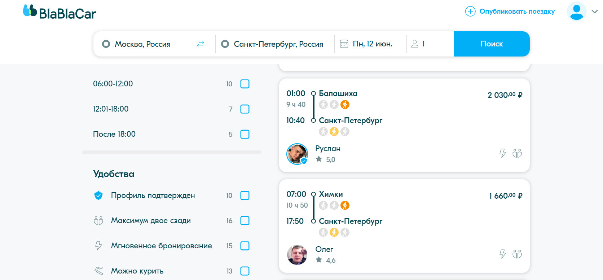Image resolution: width=603 pixels, height=280 pixels.
Task: Open the ride priced 2 030 ₽
Action: tap(404, 125)
